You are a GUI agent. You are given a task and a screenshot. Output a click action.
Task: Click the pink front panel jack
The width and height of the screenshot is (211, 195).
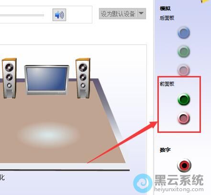tap(184, 118)
